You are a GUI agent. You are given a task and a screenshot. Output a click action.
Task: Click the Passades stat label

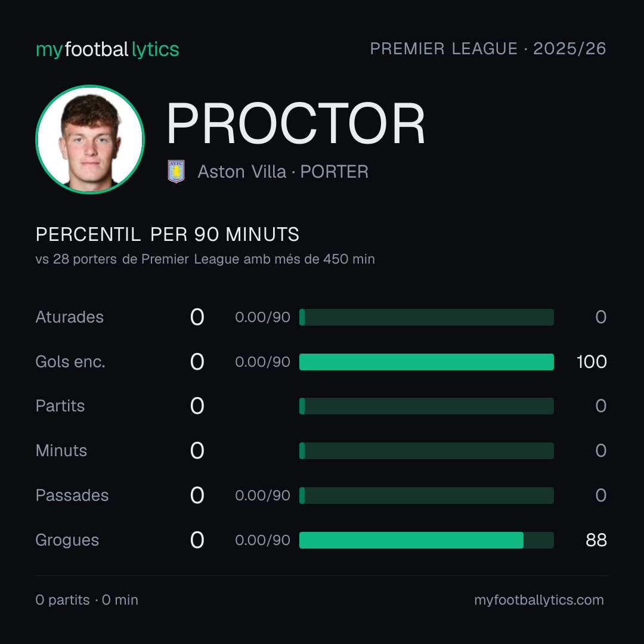72,496
